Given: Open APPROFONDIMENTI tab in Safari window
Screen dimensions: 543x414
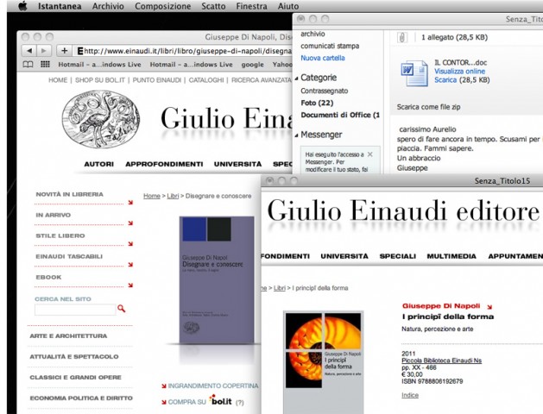Looking at the screenshot, I should click(164, 164).
